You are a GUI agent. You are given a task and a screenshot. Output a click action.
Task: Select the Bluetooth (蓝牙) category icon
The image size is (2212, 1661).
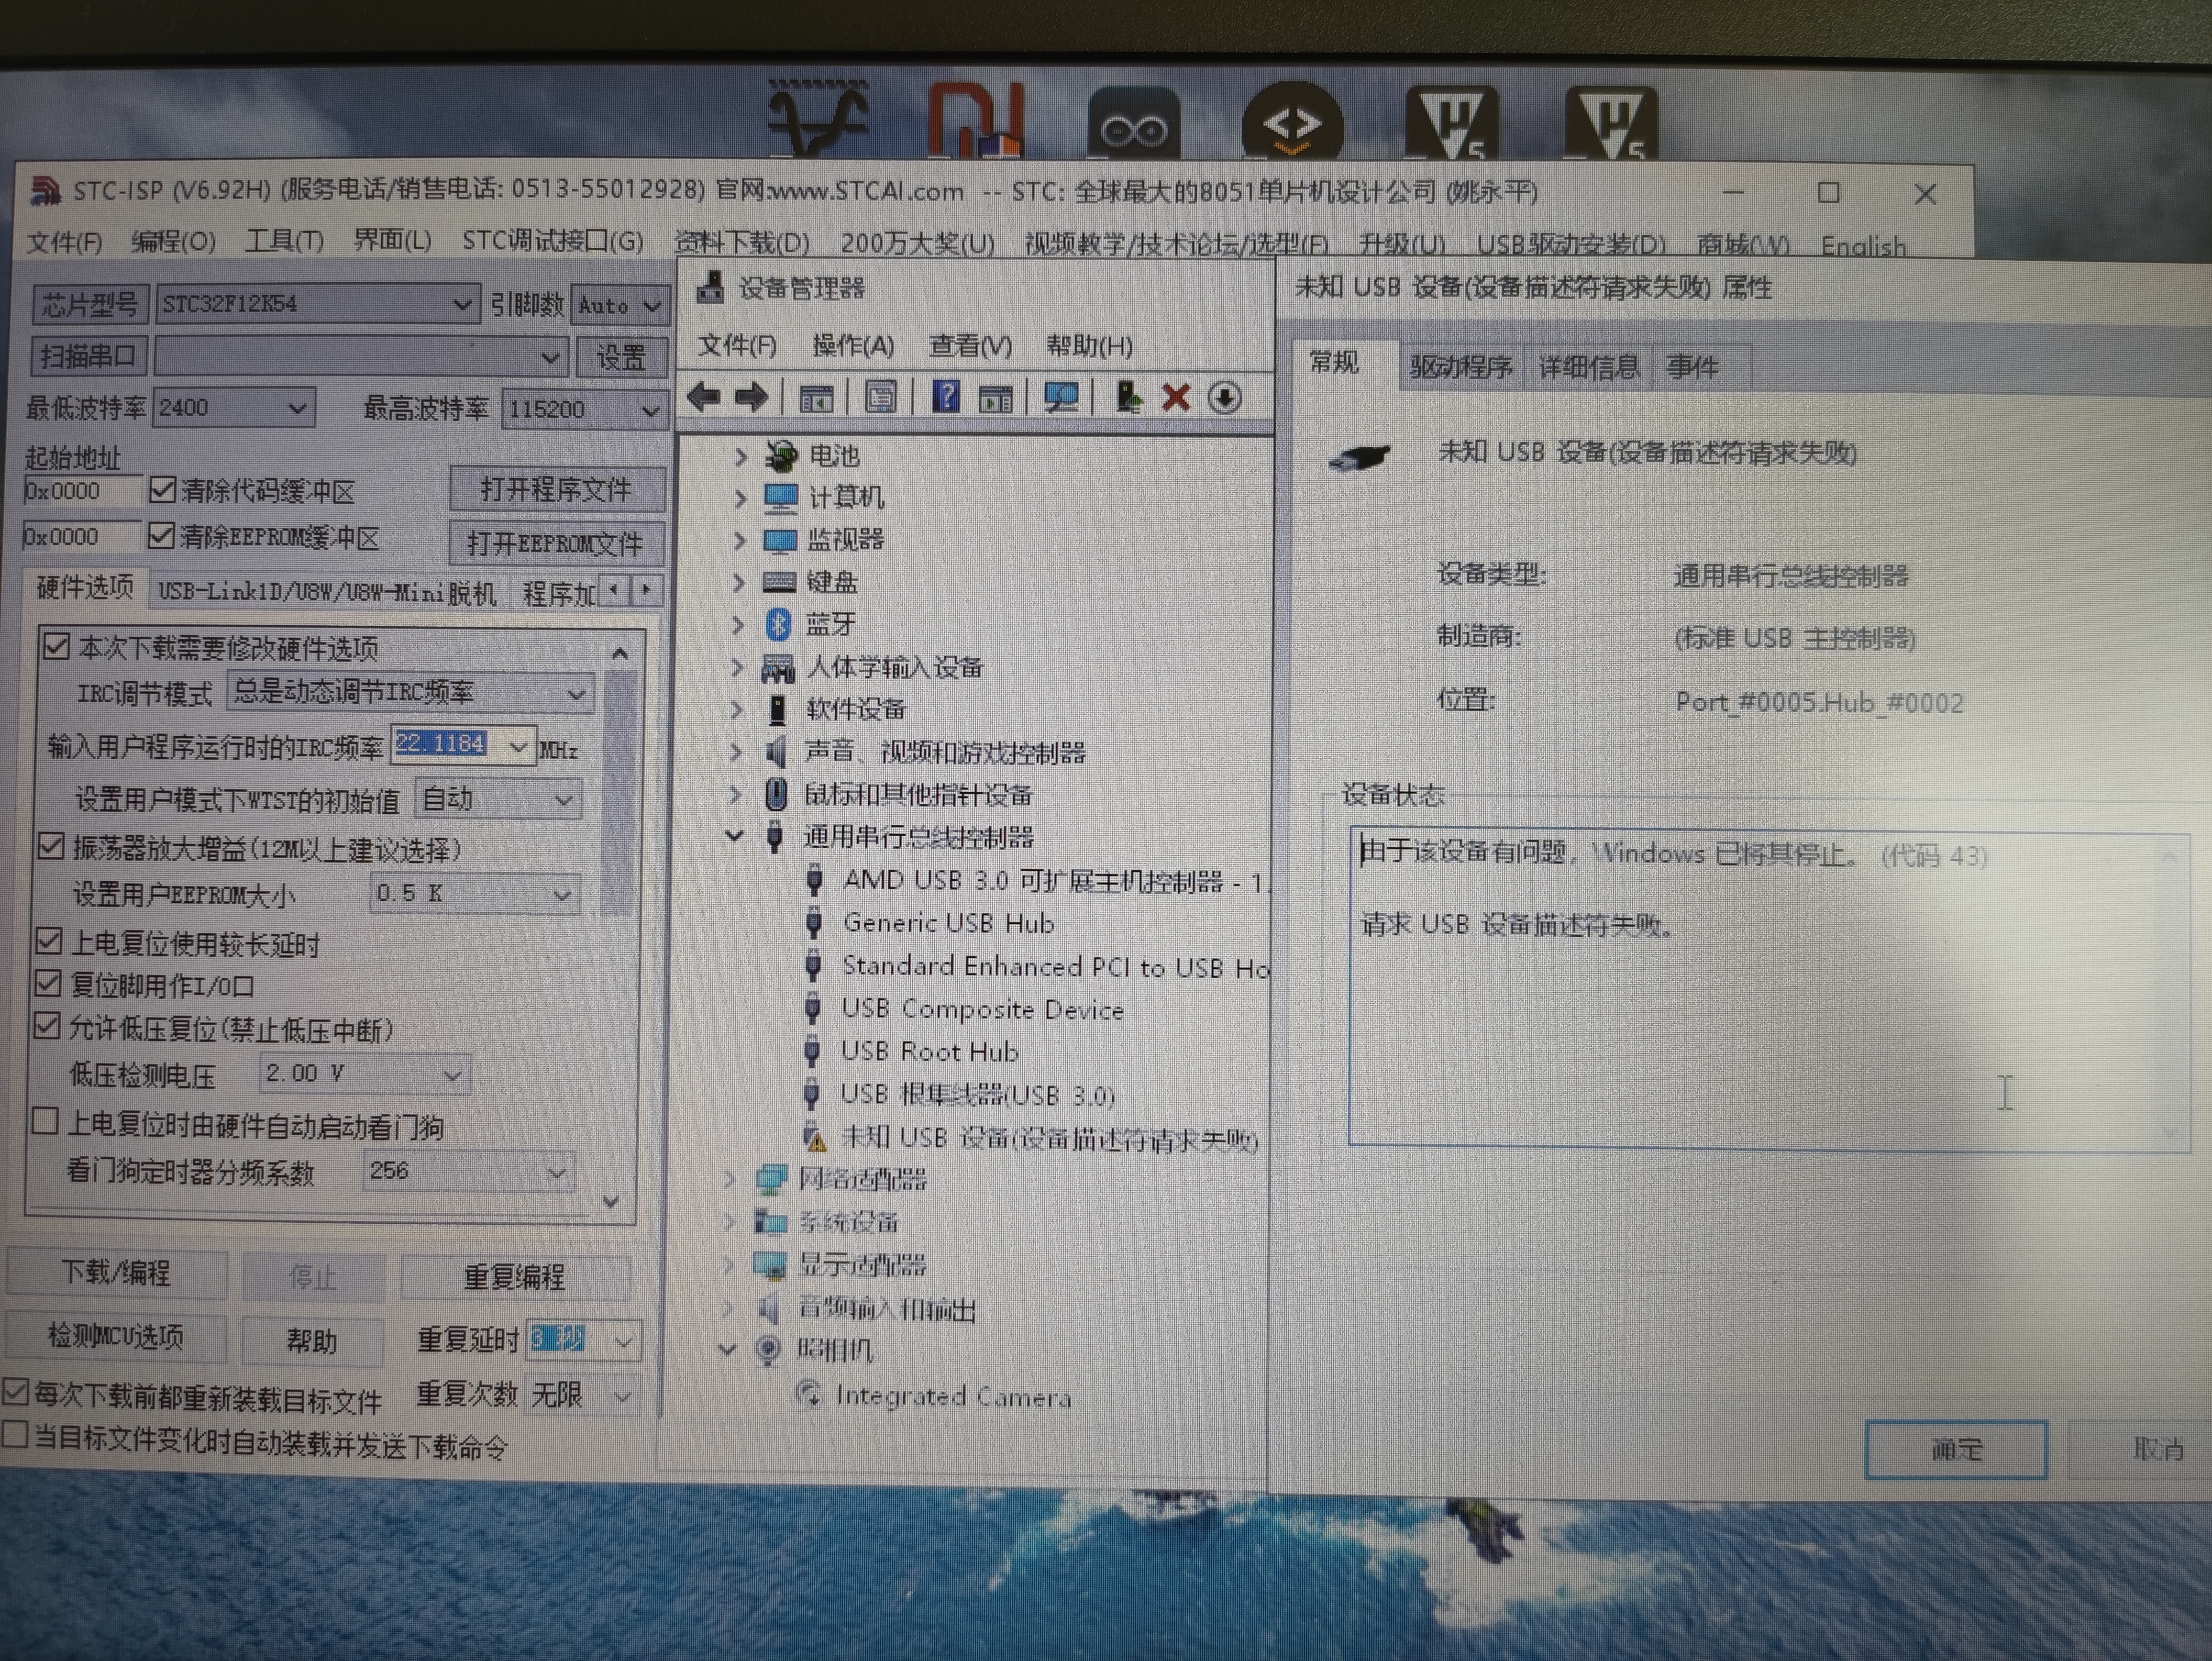[778, 624]
